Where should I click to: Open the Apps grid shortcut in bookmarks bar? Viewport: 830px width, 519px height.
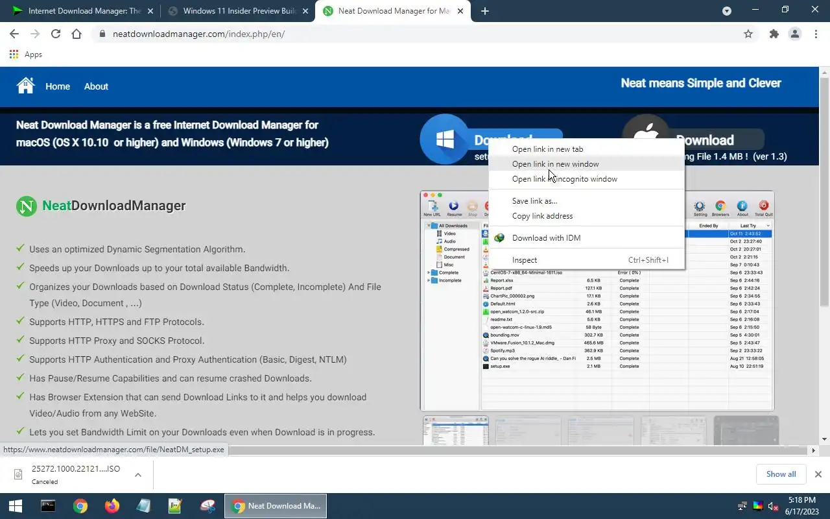click(26, 54)
